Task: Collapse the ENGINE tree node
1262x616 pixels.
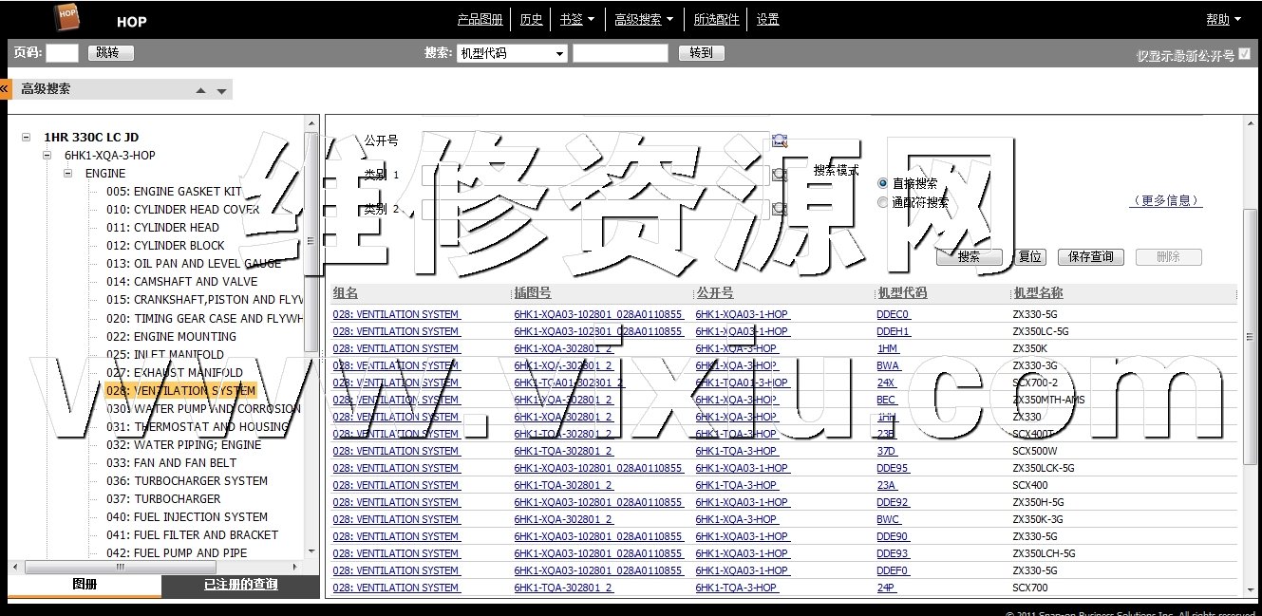Action: 67,174
